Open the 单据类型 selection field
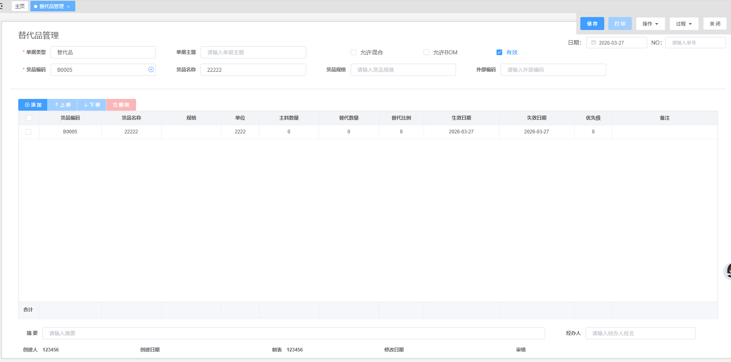 click(x=103, y=52)
